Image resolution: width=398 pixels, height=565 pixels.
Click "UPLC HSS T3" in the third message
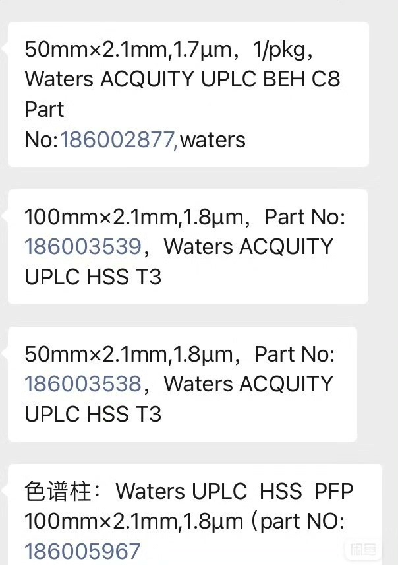[x=92, y=414]
